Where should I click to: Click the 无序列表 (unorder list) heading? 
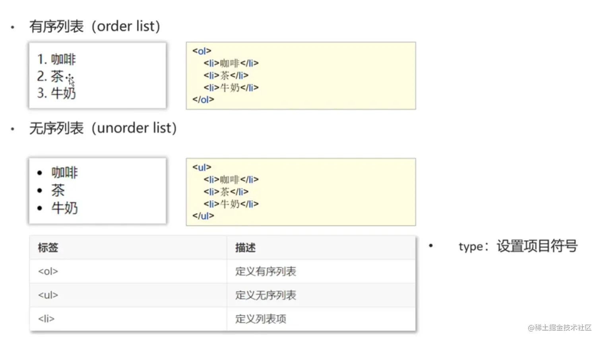(x=103, y=128)
